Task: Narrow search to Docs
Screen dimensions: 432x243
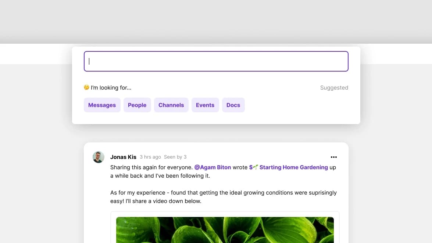Action: (x=233, y=105)
